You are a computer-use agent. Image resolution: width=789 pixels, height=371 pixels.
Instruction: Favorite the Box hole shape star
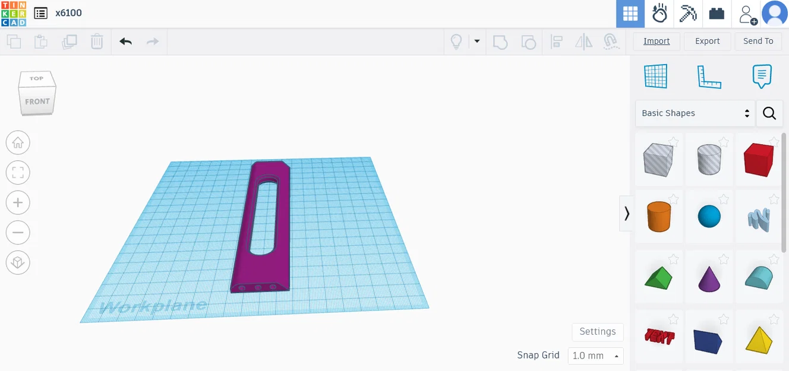point(674,141)
